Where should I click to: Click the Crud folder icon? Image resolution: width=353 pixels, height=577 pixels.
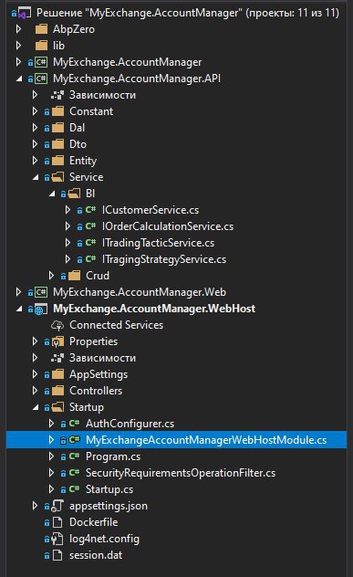[x=74, y=276]
